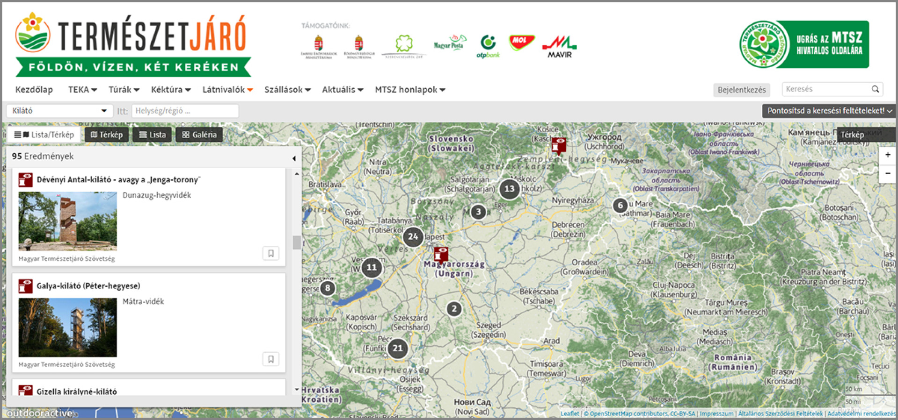
Task: Click the Dévényi Antal-kilátó lookout icon
Action: 25,180
